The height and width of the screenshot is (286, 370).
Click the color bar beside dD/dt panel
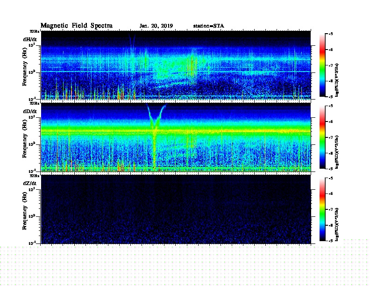tap(322, 137)
